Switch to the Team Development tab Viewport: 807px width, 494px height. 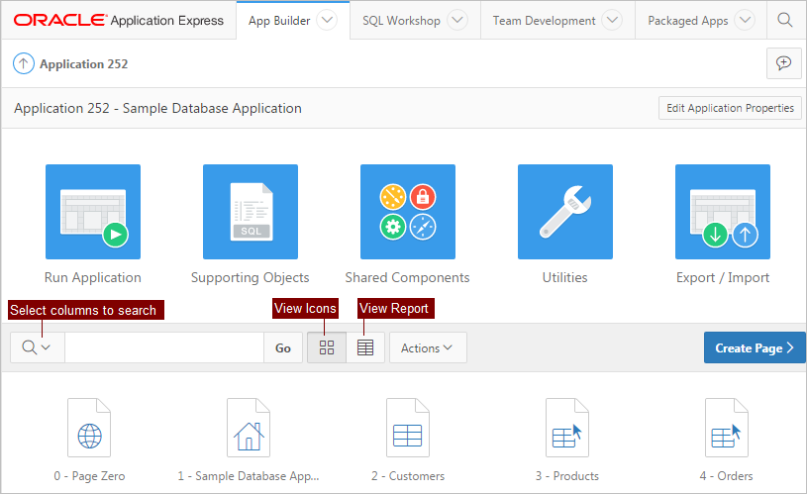(x=544, y=20)
